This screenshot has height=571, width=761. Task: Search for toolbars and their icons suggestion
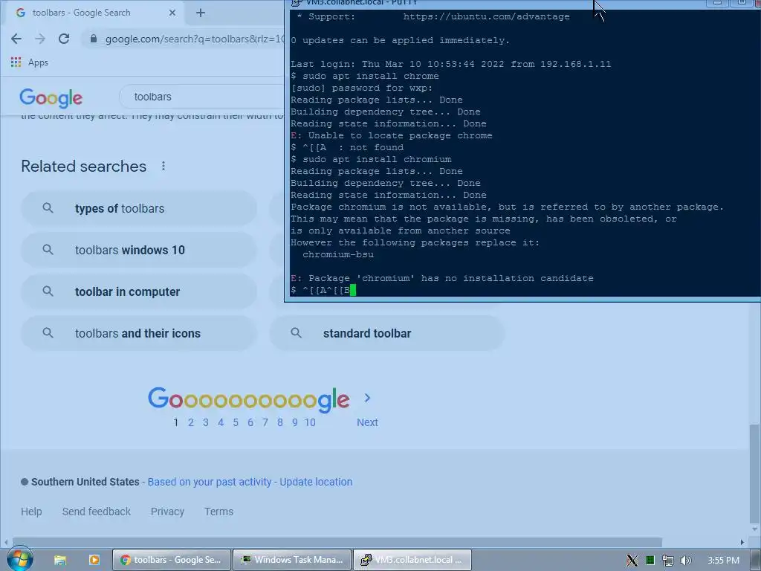(138, 334)
